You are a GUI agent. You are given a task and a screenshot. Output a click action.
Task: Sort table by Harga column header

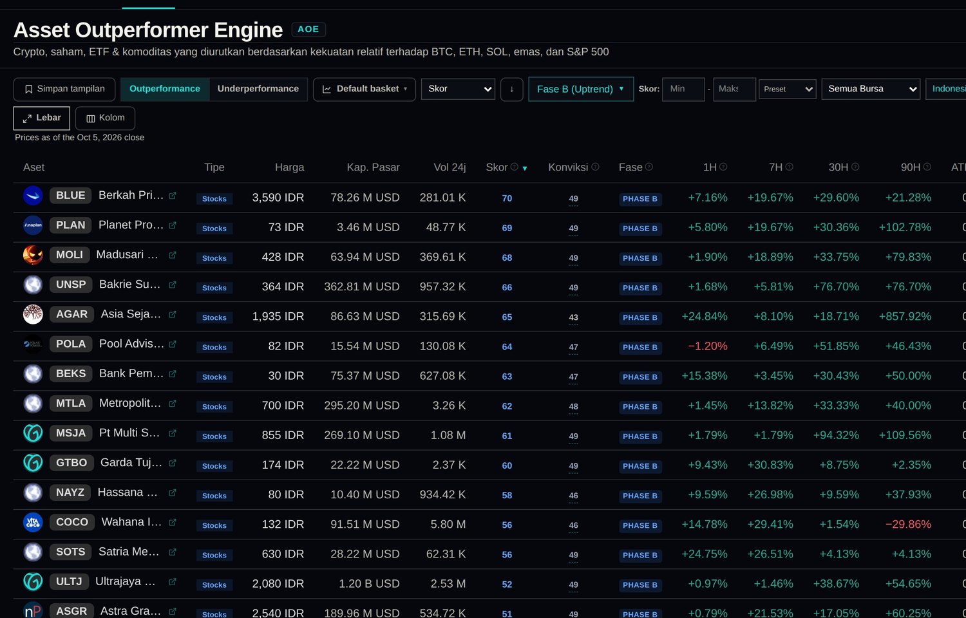tap(289, 167)
